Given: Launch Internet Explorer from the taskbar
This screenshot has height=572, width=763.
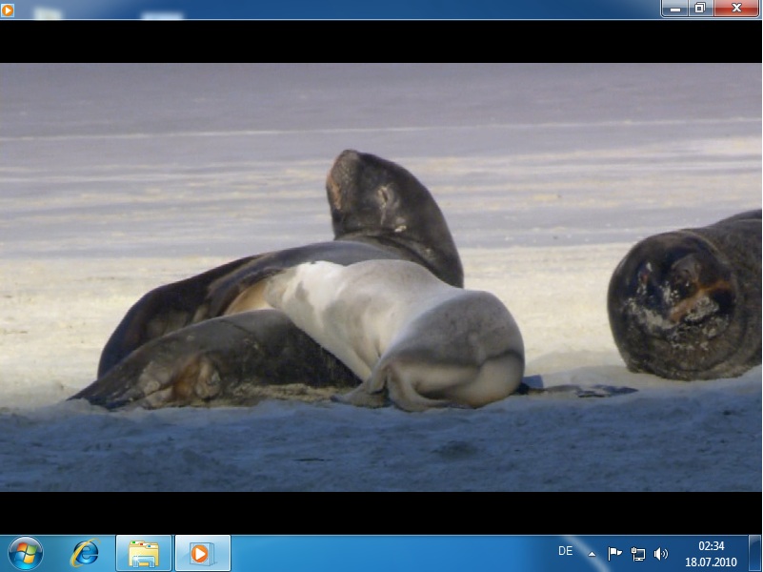Looking at the screenshot, I should (x=85, y=553).
